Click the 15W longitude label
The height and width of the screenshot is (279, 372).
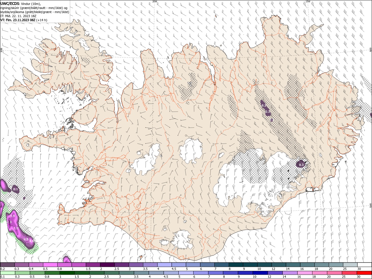pyautogui.click(x=308, y=1)
